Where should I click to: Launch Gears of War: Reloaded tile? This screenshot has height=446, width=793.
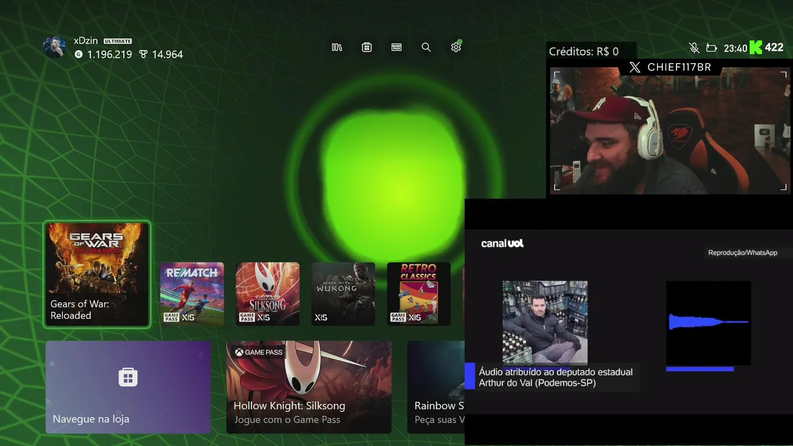point(97,274)
